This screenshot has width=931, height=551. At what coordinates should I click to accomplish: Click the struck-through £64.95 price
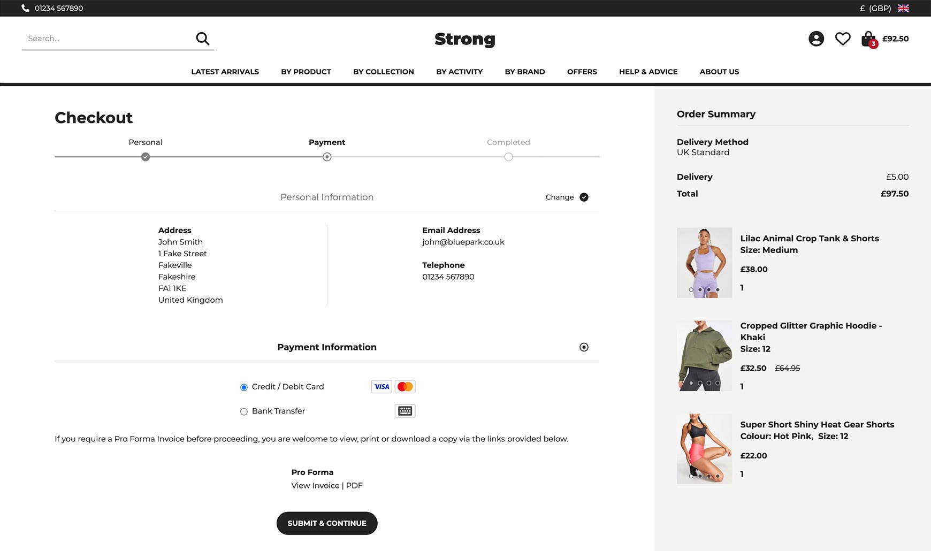(788, 368)
